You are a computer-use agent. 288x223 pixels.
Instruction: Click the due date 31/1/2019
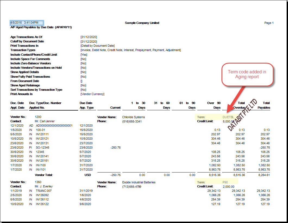[86, 191]
